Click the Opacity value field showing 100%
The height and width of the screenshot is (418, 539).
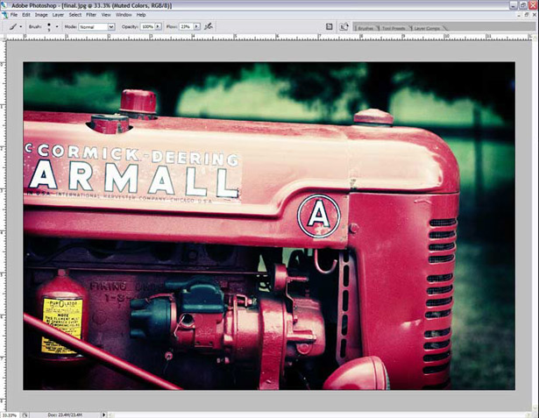pos(147,26)
